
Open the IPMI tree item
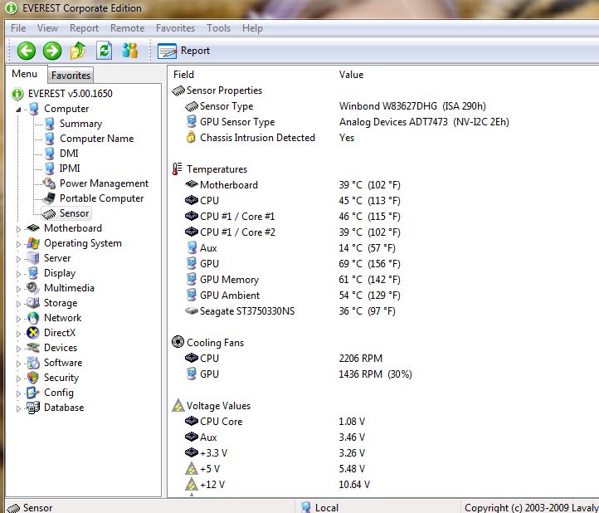(x=70, y=169)
